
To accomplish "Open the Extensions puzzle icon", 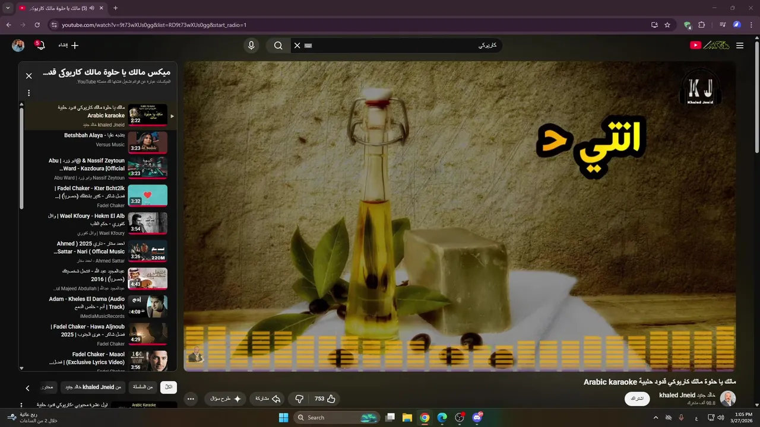I will pyautogui.click(x=702, y=25).
